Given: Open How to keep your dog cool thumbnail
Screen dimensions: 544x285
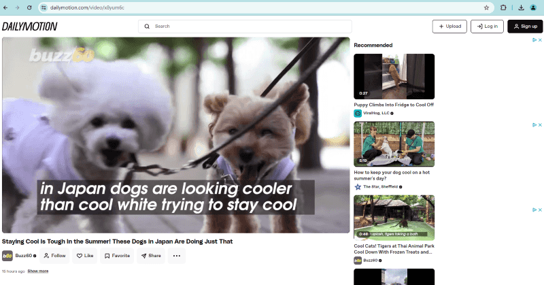Looking at the screenshot, I should [x=394, y=144].
